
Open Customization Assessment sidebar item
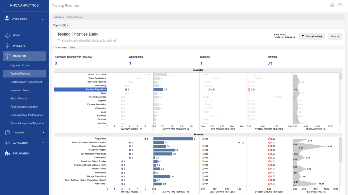pyautogui.click(x=26, y=82)
